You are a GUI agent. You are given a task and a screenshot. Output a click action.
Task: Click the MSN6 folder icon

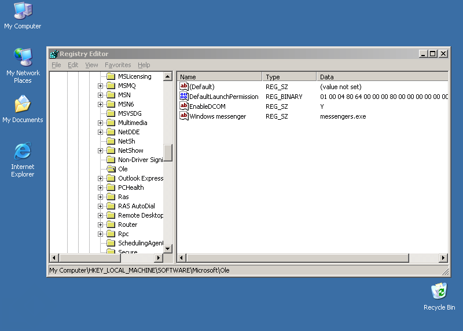coord(111,104)
